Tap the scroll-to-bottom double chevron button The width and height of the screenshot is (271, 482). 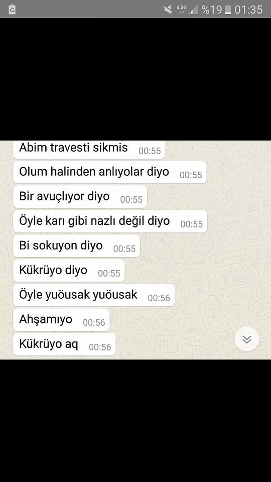click(x=247, y=339)
